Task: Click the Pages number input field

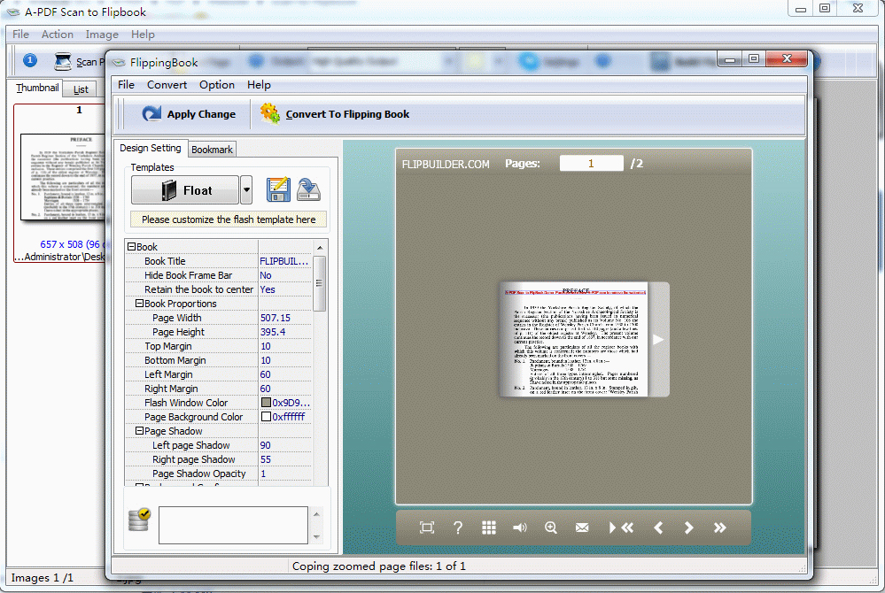Action: 591,164
